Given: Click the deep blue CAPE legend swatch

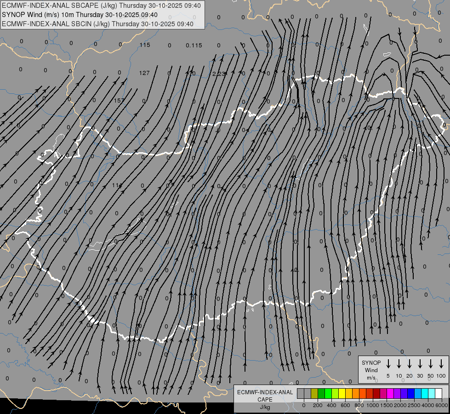Looking at the screenshot, I should [410, 393].
